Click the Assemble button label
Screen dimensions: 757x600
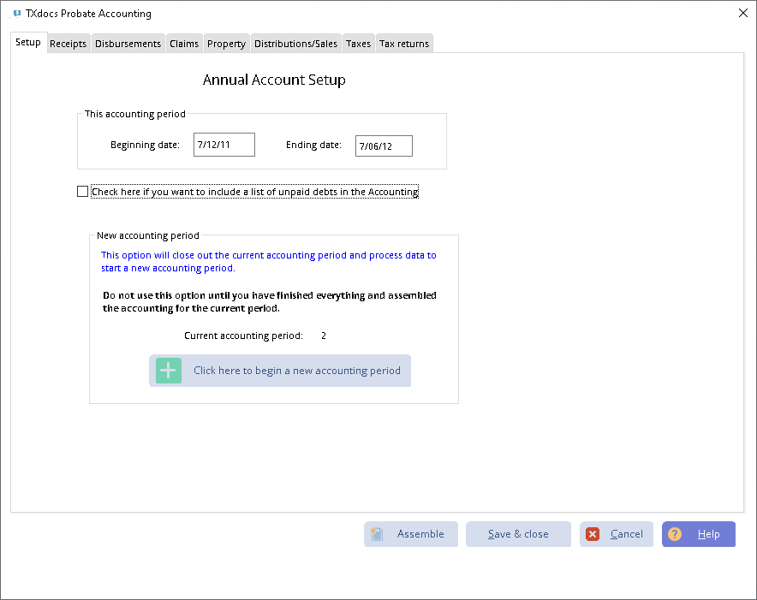420,534
